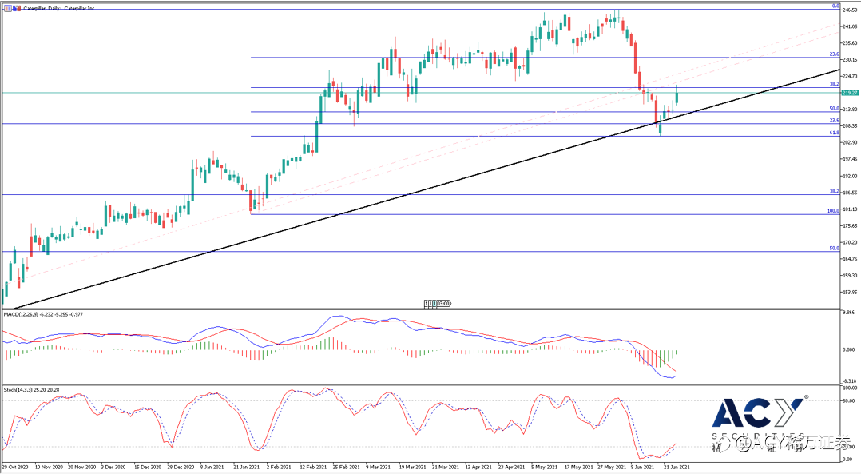Click the 31 Mar 2021 date label
Viewport: 861px width, 474px height.
point(446,468)
